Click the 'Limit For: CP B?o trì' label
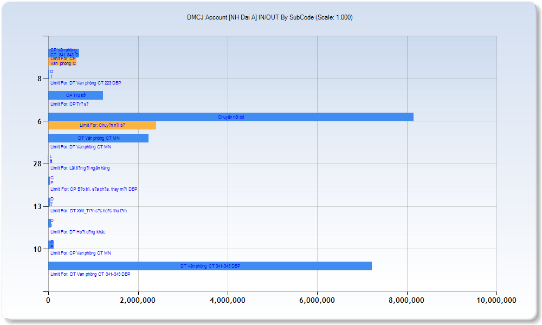The image size is (542, 325). (94, 189)
